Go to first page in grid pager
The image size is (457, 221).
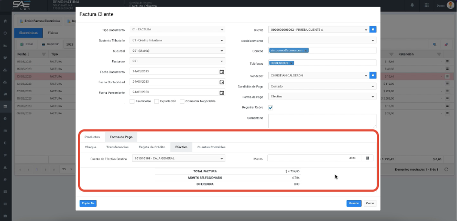[20, 170]
